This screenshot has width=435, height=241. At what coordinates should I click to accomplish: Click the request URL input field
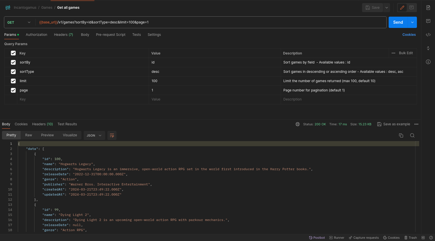[x=211, y=22]
